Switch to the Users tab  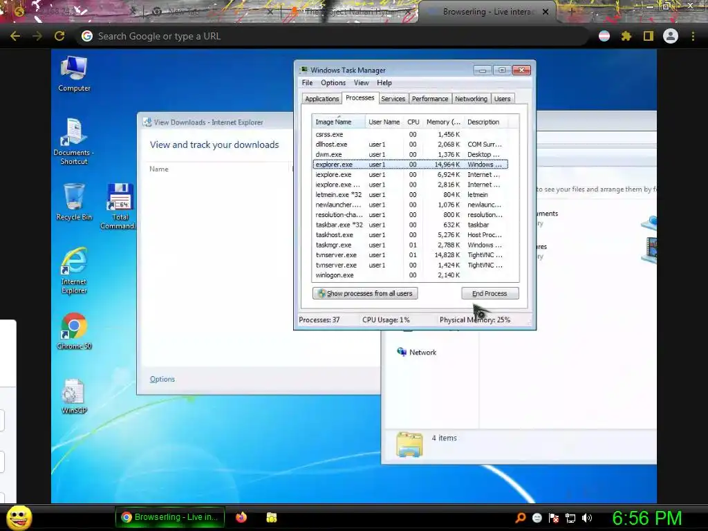click(502, 98)
